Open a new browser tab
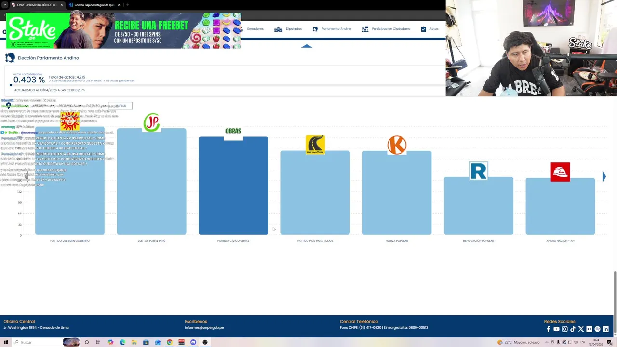The width and height of the screenshot is (617, 347). tap(127, 5)
